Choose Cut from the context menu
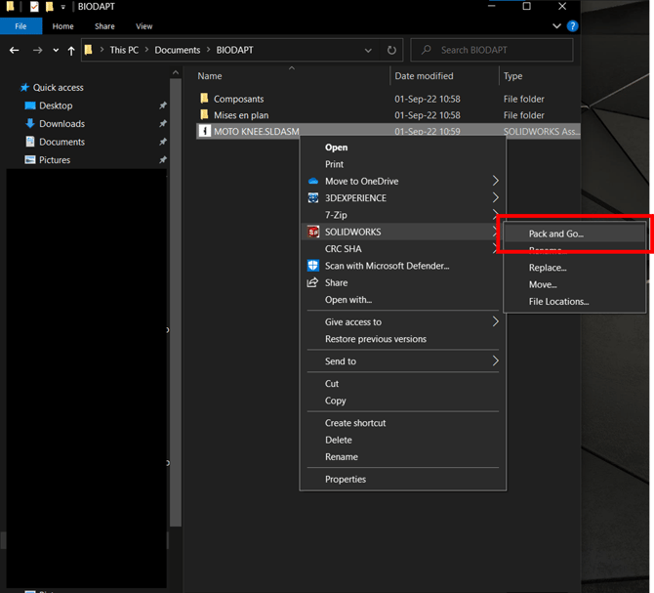The height and width of the screenshot is (593, 654). pyautogui.click(x=332, y=384)
